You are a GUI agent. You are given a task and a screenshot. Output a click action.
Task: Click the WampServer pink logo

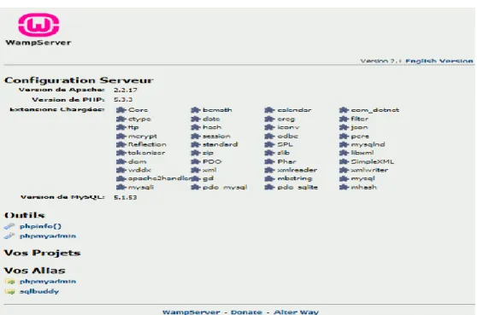point(38,25)
